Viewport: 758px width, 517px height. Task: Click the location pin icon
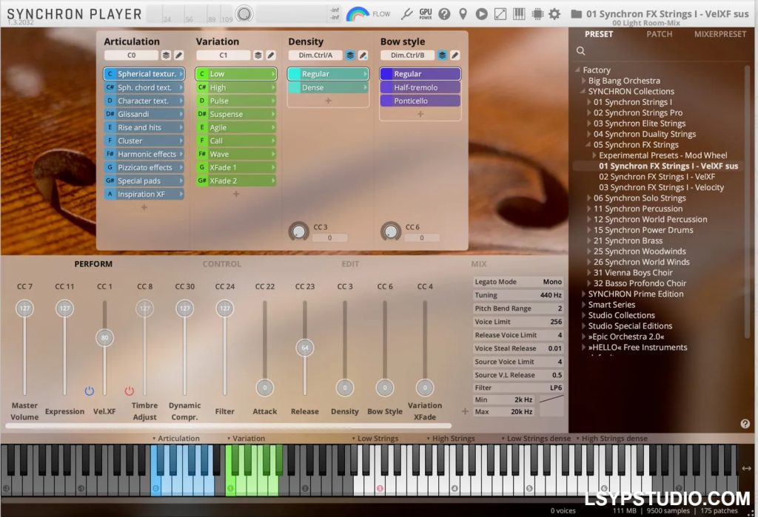click(x=463, y=14)
